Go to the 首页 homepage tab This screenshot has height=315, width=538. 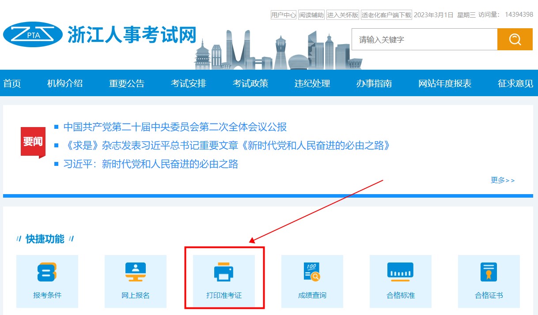pyautogui.click(x=12, y=83)
